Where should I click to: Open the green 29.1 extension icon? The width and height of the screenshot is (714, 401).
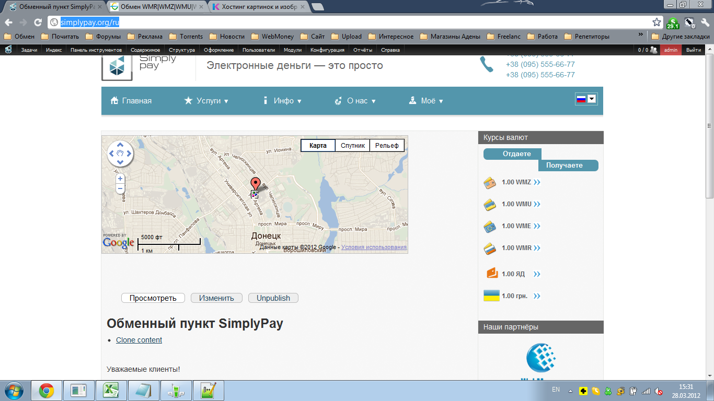673,22
